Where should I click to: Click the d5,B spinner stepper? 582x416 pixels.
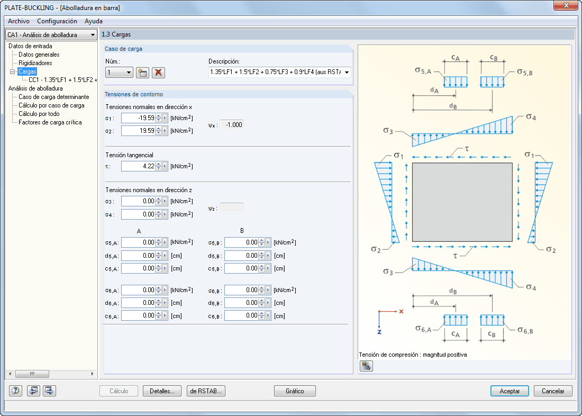click(262, 256)
